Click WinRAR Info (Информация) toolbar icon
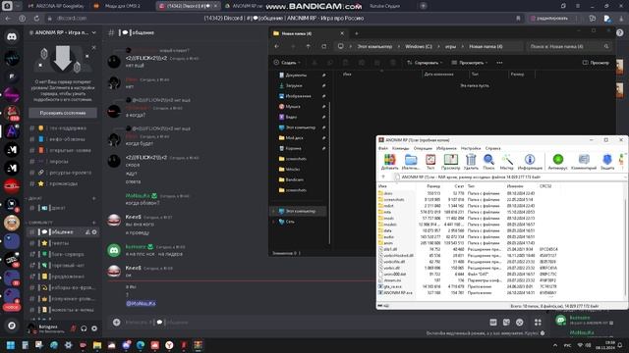 click(530, 162)
